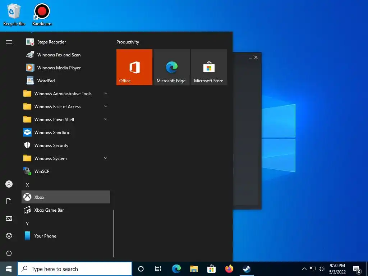Click the Productivity group heading

(x=128, y=42)
